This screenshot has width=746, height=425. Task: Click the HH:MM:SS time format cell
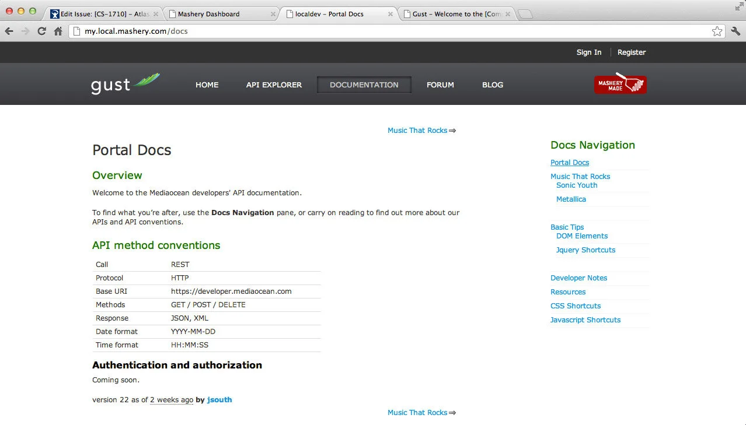[x=190, y=345]
